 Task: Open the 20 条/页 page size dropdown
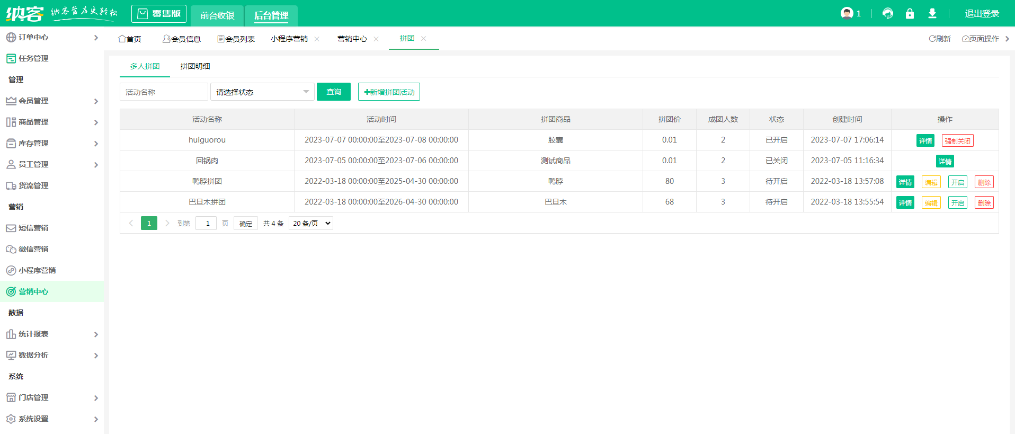click(x=311, y=223)
